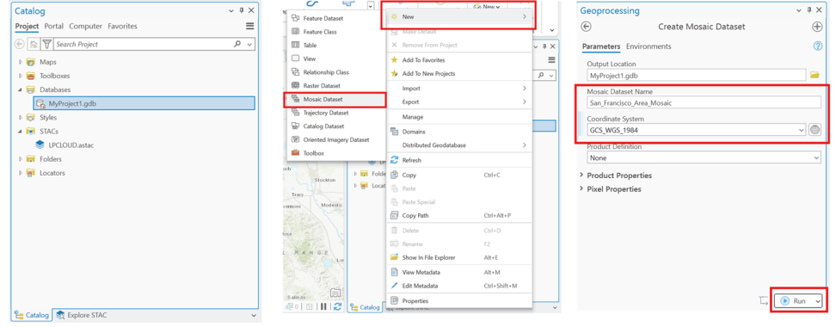This screenshot has width=836, height=327.
Task: Click the Domains icon in context menu
Action: tap(395, 131)
